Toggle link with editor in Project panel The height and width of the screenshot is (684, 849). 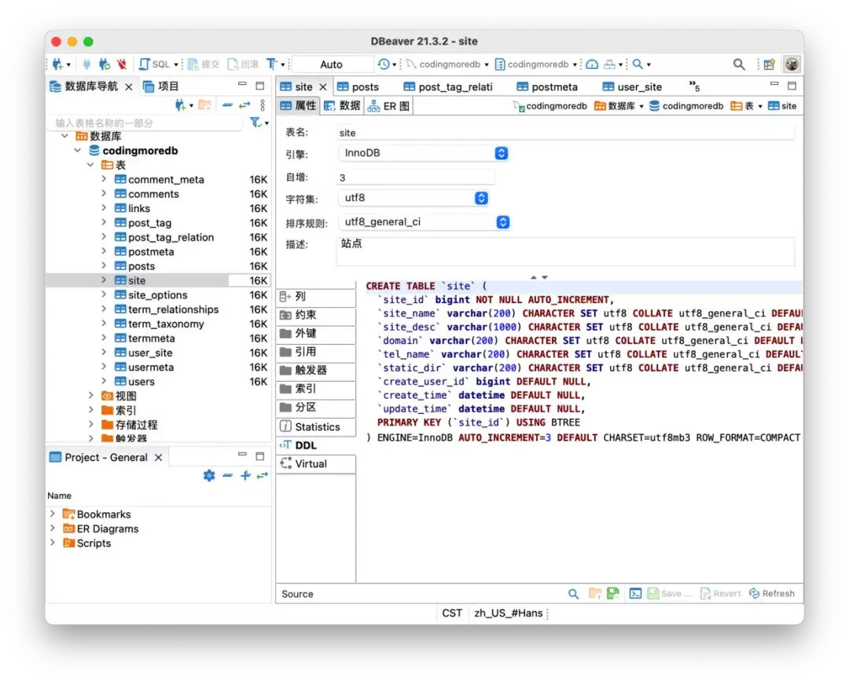coord(263,475)
